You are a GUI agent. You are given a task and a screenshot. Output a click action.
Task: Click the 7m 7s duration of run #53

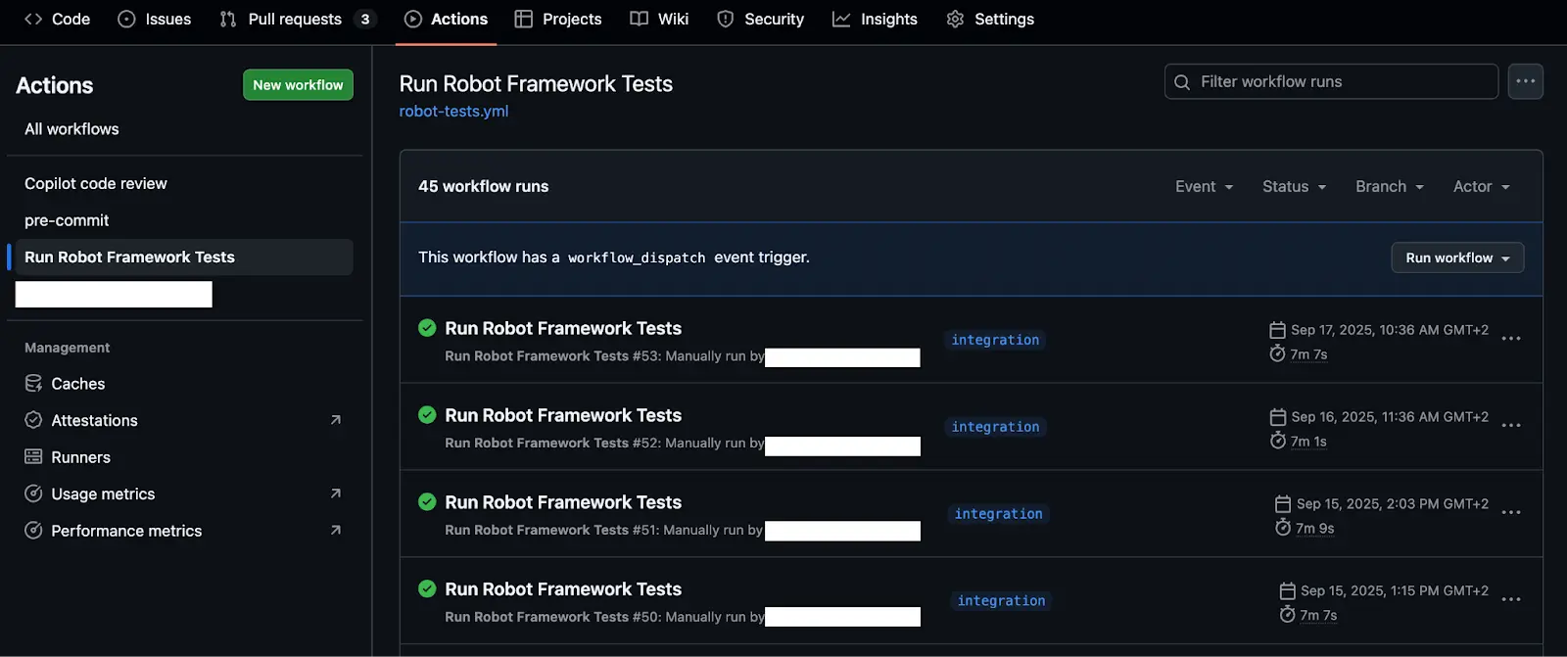(x=1308, y=354)
